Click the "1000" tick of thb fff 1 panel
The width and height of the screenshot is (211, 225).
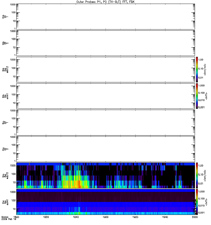tap(13, 4)
